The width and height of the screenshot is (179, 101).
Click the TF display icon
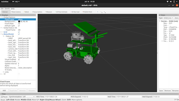3,74
